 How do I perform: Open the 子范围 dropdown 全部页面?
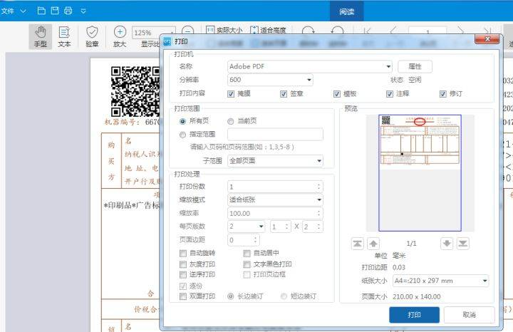[x=275, y=161]
